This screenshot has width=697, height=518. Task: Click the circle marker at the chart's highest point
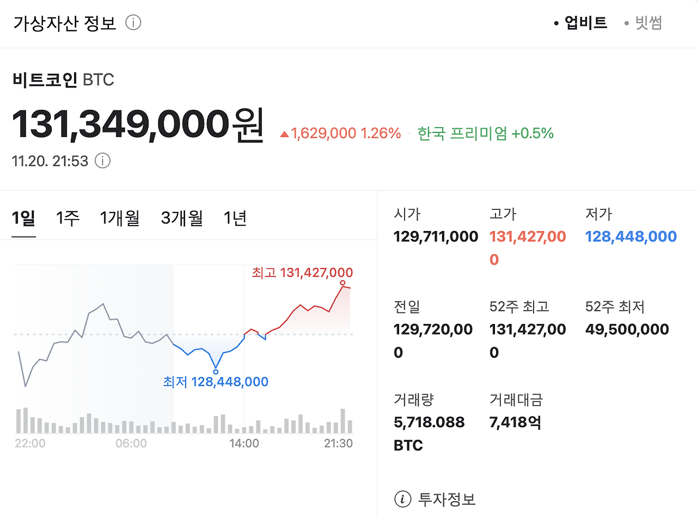343,284
